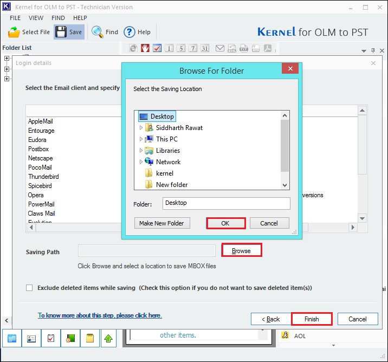
Task: Select Desktop in folder tree
Action: pyautogui.click(x=157, y=117)
